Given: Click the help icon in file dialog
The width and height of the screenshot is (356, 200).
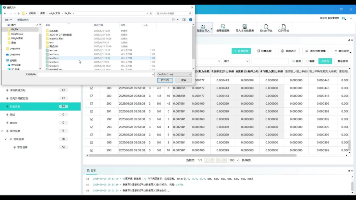Looking at the screenshot, I should coord(191,20).
